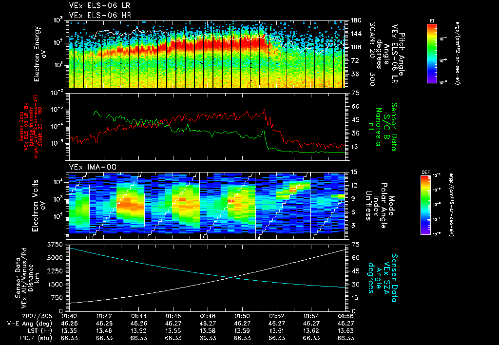This screenshot has width=499, height=345.
Task: Click the 750 altitude tick label
Action: tap(57, 298)
